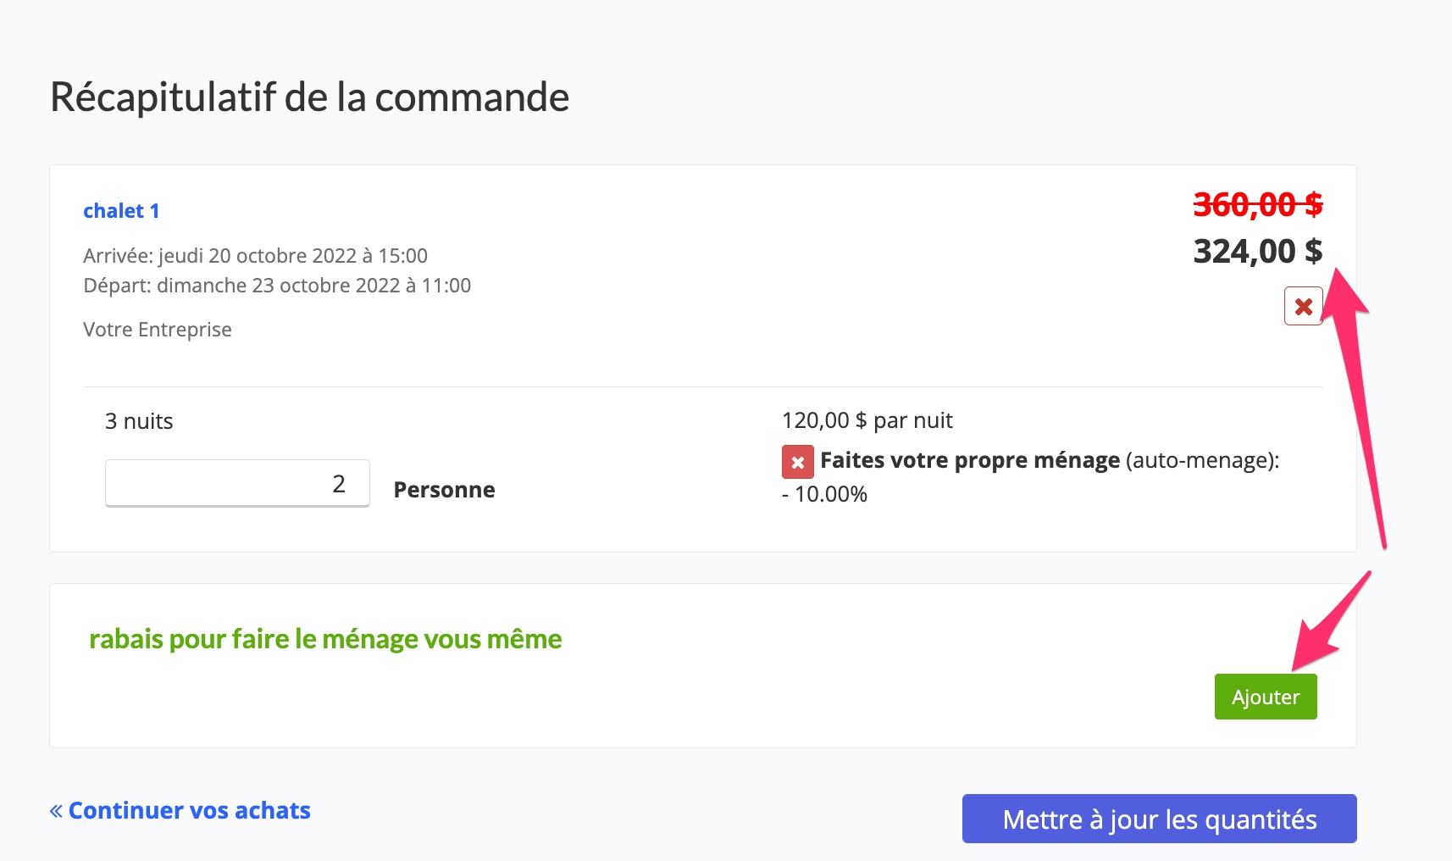Select the crossed-out 360,00 $ price
Screen dimensions: 1452x861
click(1257, 204)
